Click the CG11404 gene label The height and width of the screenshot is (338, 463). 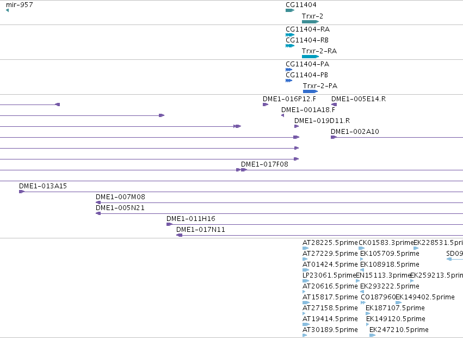(301, 5)
